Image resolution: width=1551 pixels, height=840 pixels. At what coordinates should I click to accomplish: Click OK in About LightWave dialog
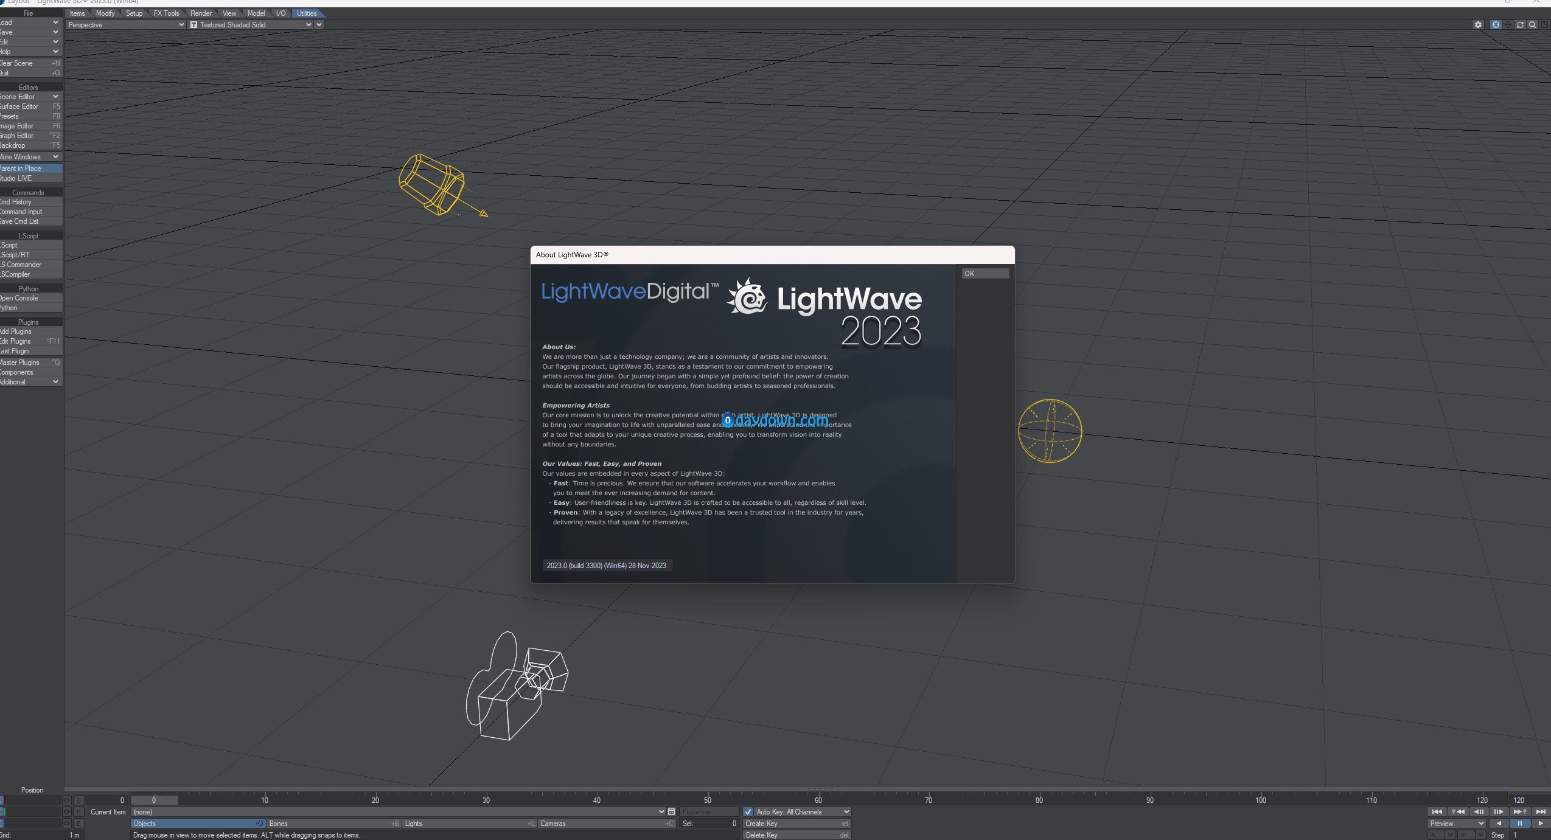click(x=985, y=274)
